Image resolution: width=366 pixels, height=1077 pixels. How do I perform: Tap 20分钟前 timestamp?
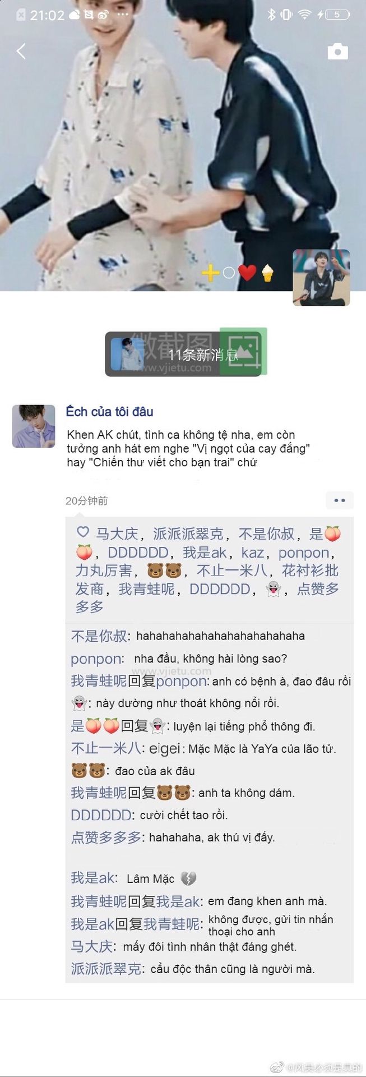click(x=86, y=500)
